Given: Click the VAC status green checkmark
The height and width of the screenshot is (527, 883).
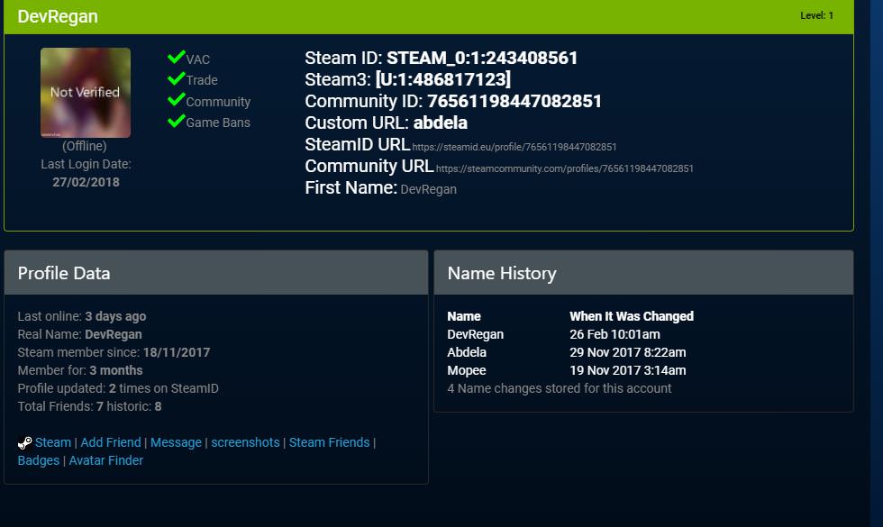Looking at the screenshot, I should click(x=177, y=57).
